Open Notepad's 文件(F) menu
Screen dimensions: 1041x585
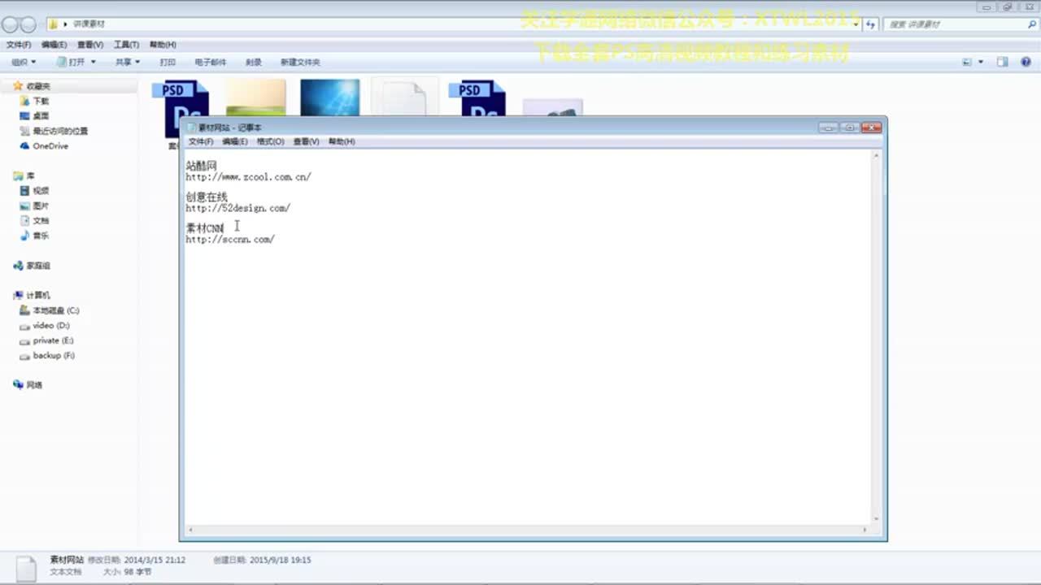pos(201,141)
